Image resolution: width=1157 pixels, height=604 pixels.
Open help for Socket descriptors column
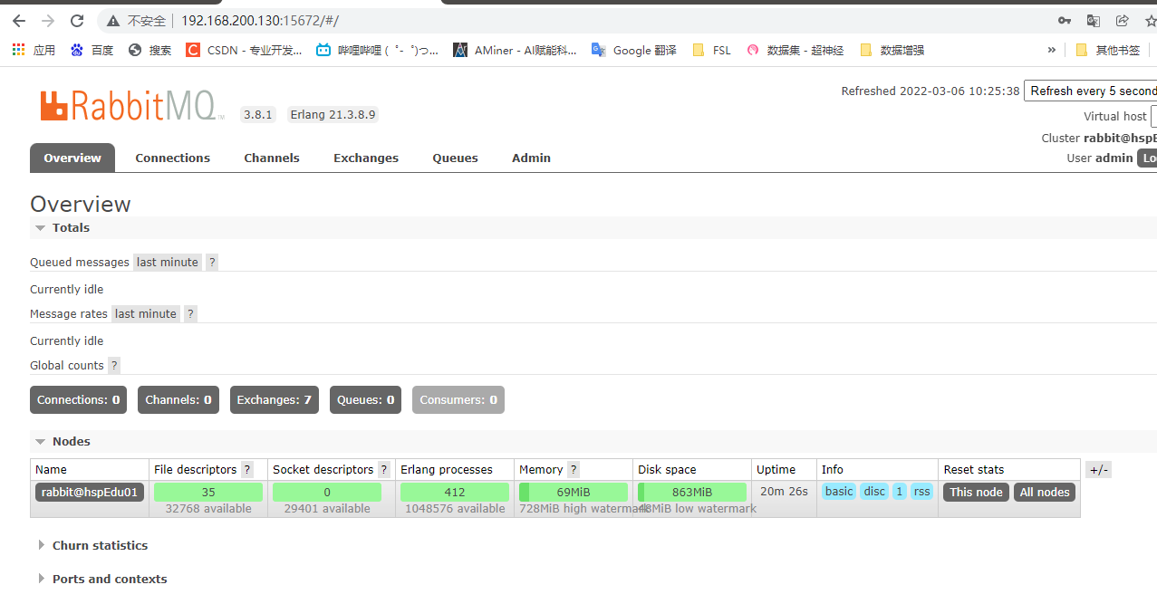384,469
